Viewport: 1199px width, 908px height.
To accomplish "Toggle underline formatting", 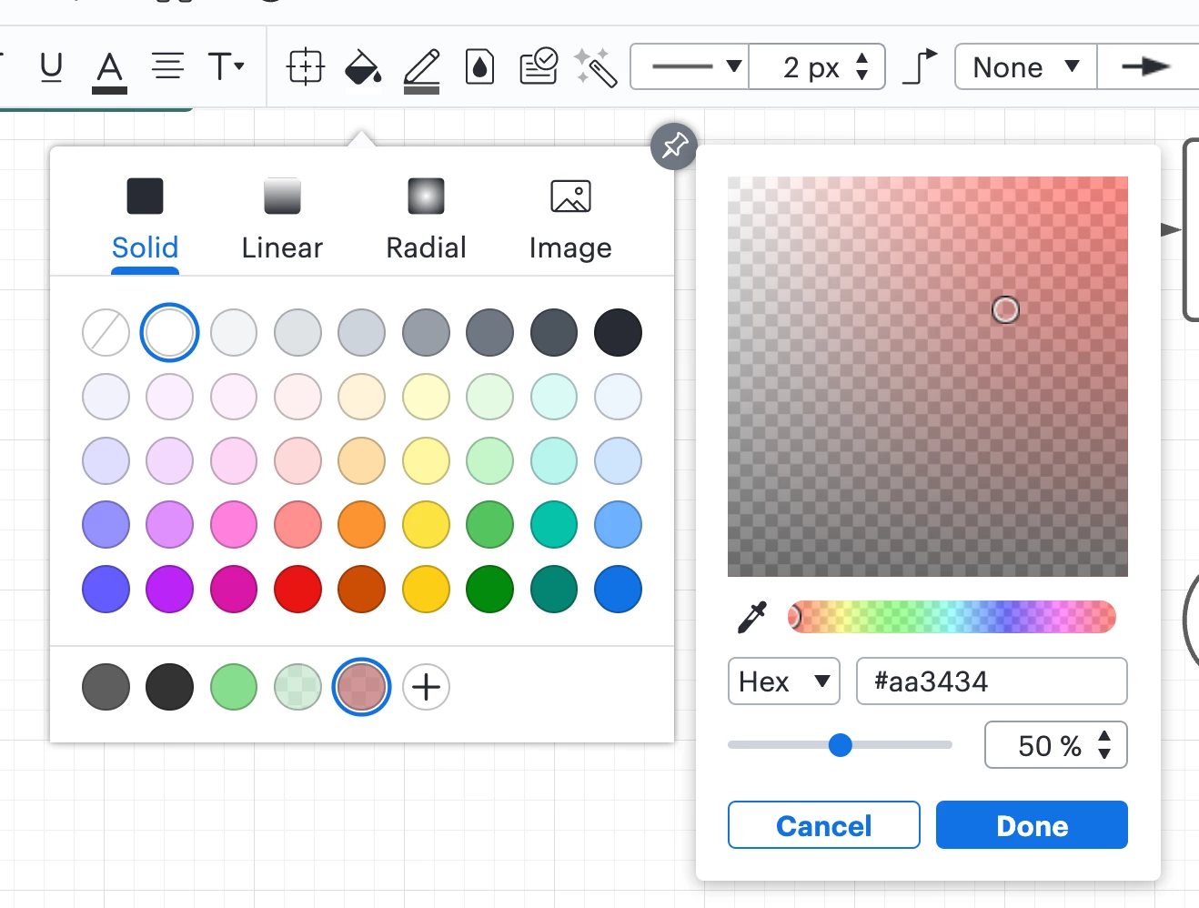I will [51, 66].
